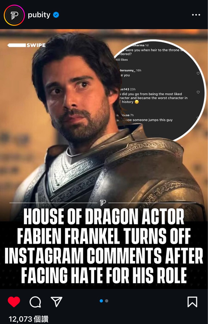The width and height of the screenshot is (208, 324).
Task: Open pubity's story from the profile avatar
Action: [14, 15]
